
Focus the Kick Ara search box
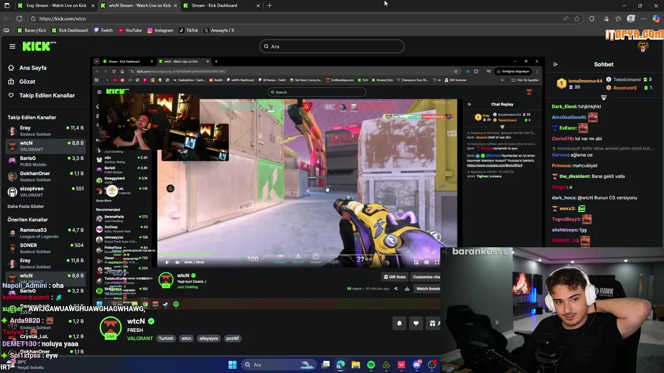point(331,46)
